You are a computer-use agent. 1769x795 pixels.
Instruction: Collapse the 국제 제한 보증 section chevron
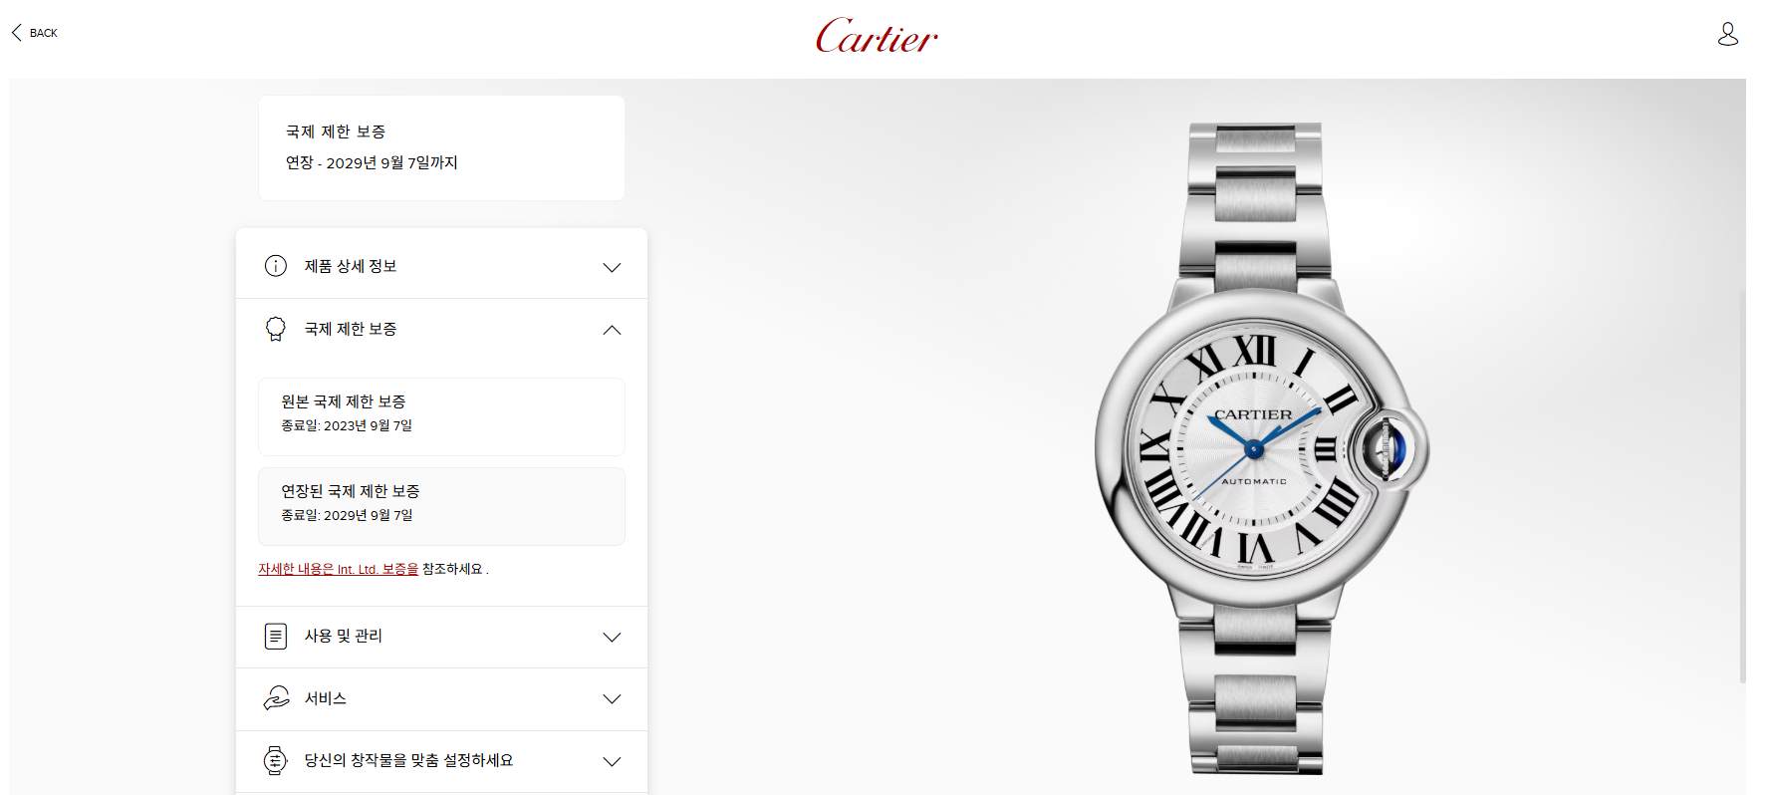pyautogui.click(x=612, y=330)
